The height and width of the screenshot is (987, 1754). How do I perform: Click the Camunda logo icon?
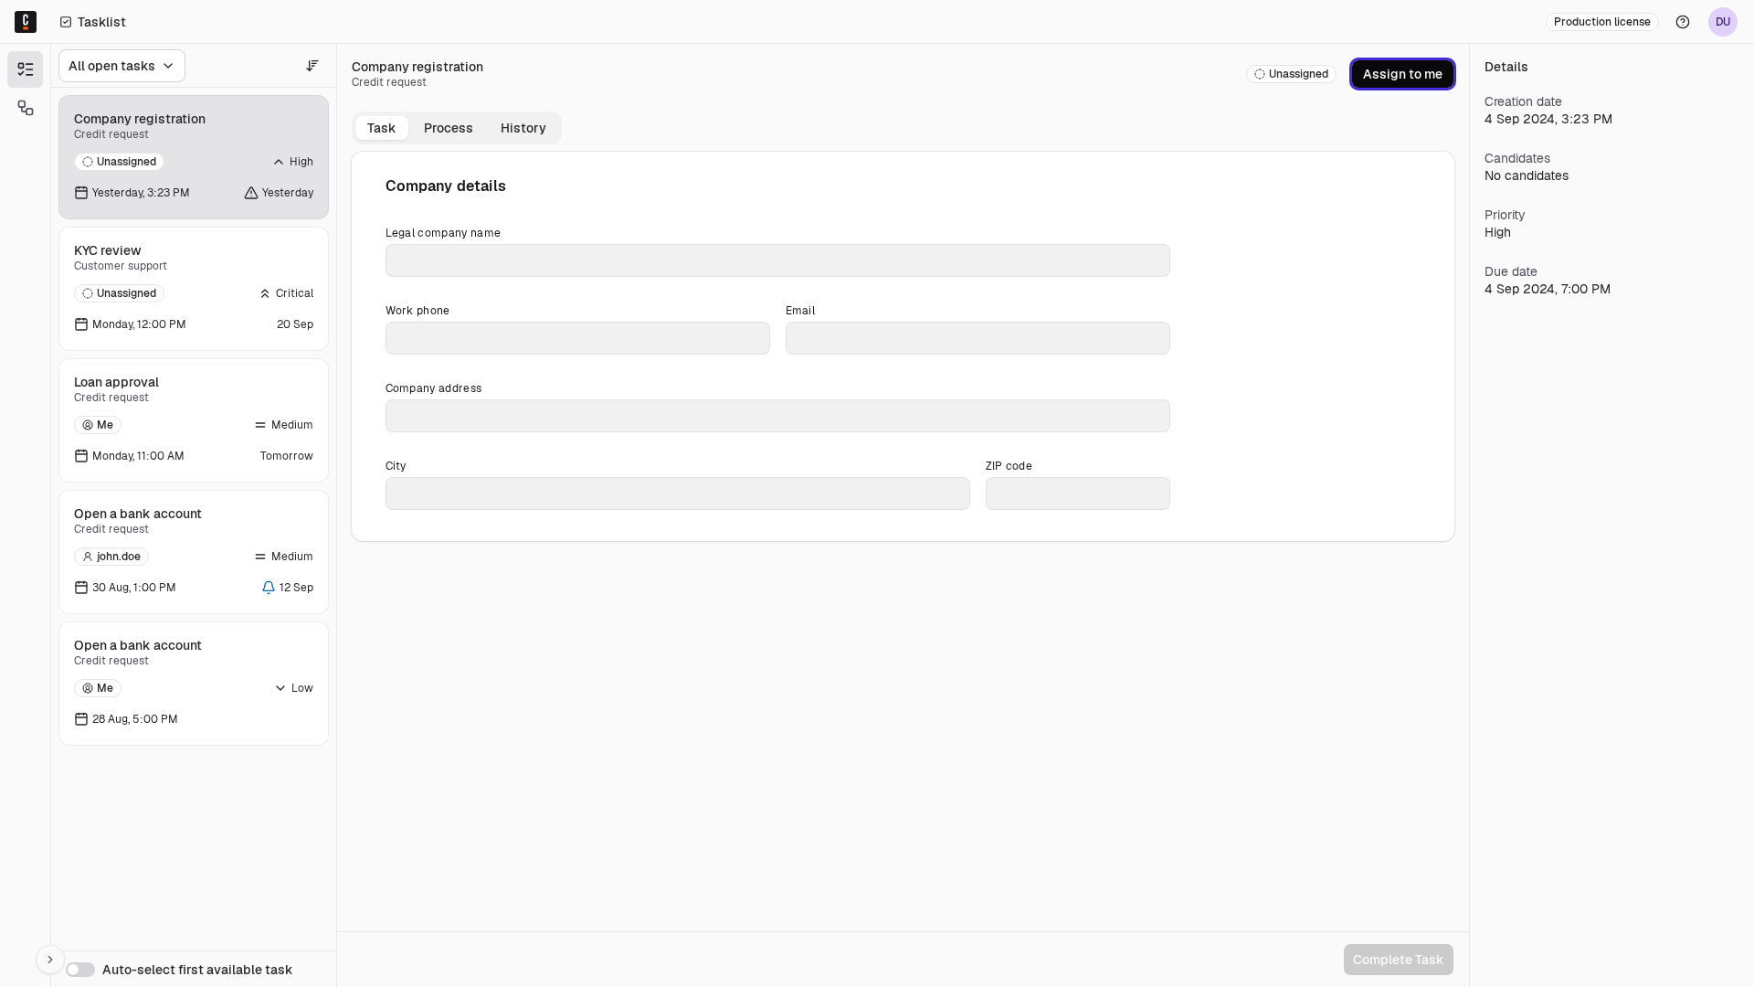click(26, 22)
